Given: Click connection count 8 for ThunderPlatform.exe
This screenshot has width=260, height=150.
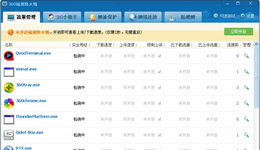Looking at the screenshot, I should click(238, 119).
